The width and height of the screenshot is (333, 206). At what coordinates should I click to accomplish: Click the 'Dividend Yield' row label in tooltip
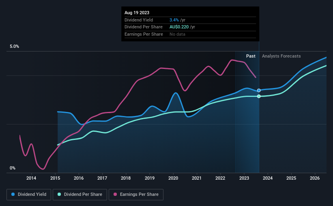point(139,20)
